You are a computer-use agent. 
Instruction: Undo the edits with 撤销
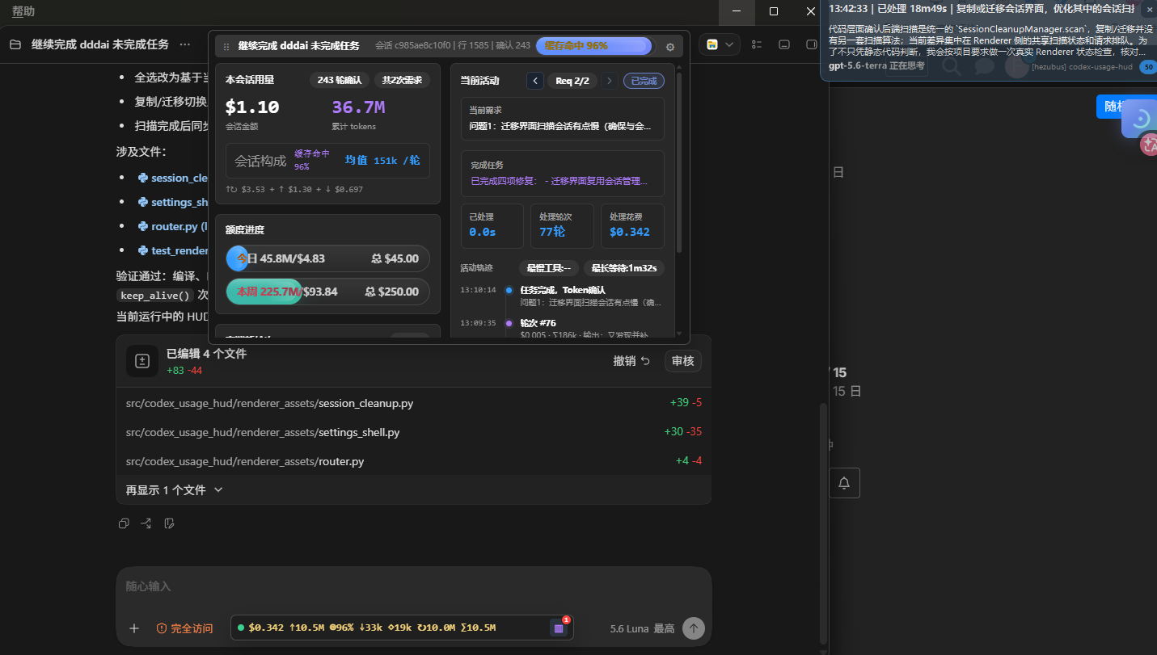631,361
